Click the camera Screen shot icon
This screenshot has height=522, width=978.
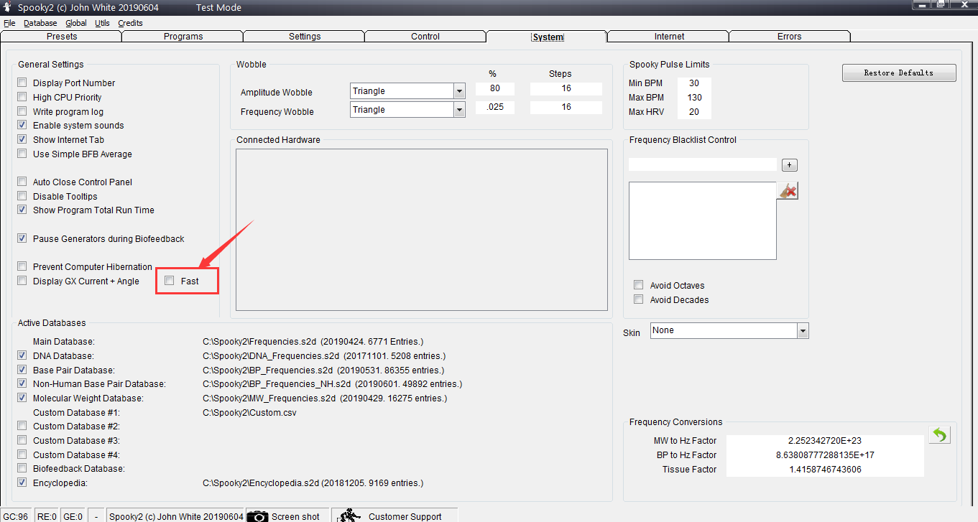[x=258, y=516]
